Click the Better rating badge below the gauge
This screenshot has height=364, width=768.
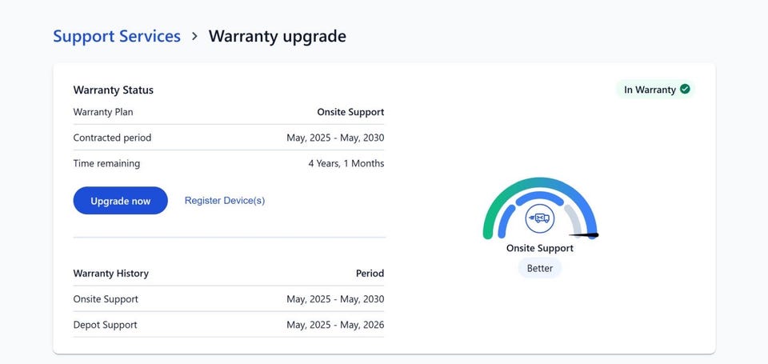tap(540, 268)
